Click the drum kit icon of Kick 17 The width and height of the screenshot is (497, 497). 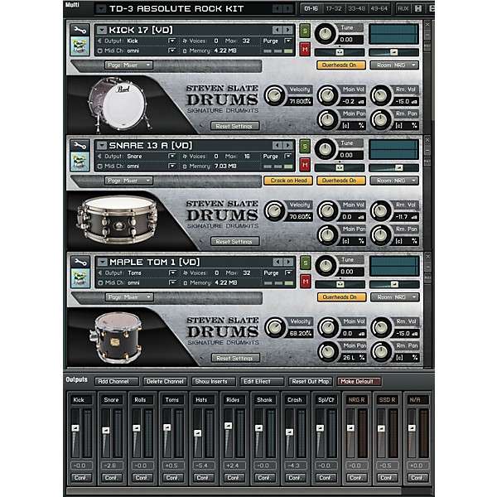[x=80, y=46]
